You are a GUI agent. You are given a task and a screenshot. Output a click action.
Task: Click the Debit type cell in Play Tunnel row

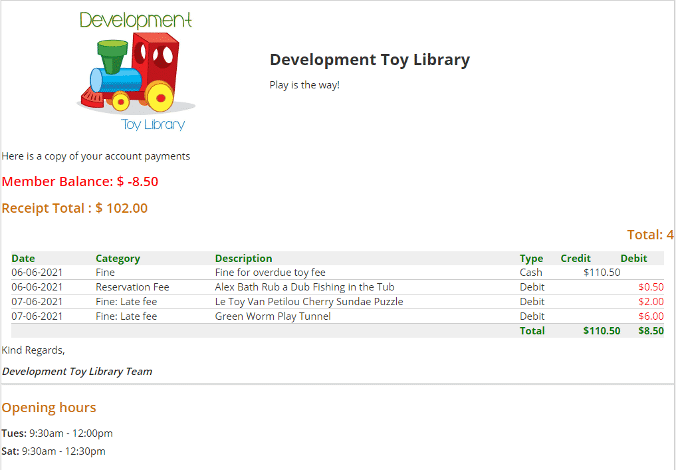[x=532, y=316]
